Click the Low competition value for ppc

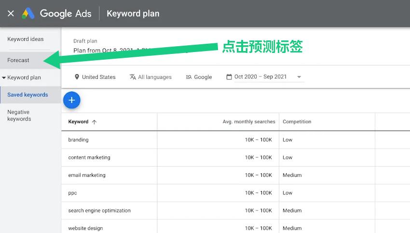pyautogui.click(x=287, y=193)
